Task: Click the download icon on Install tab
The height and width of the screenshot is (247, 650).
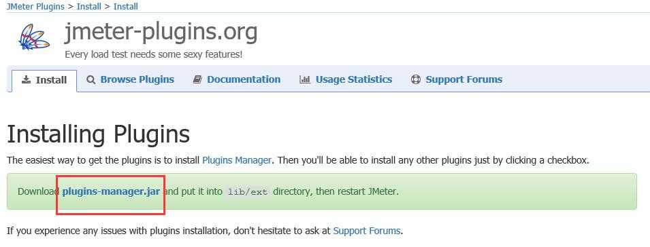Action: [x=26, y=79]
